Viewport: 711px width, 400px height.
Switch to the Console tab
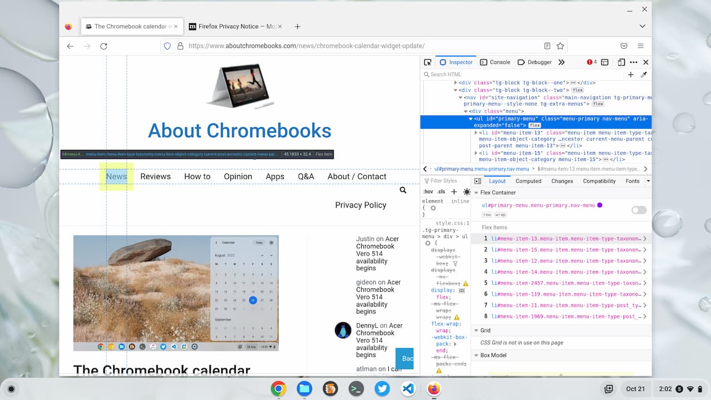tap(495, 62)
